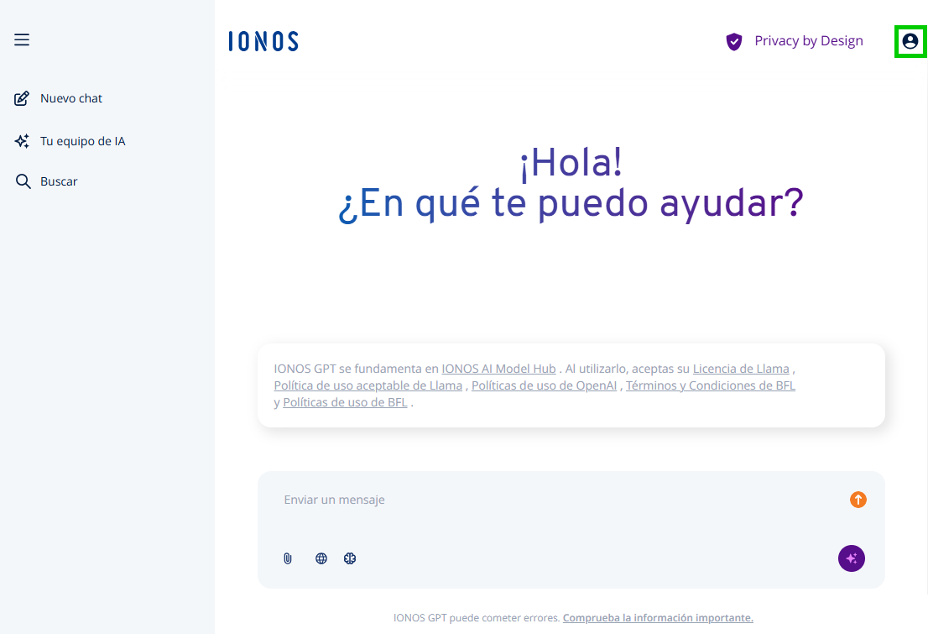
Task: Open Políticas de uso de OpenAI link
Action: click(x=544, y=385)
